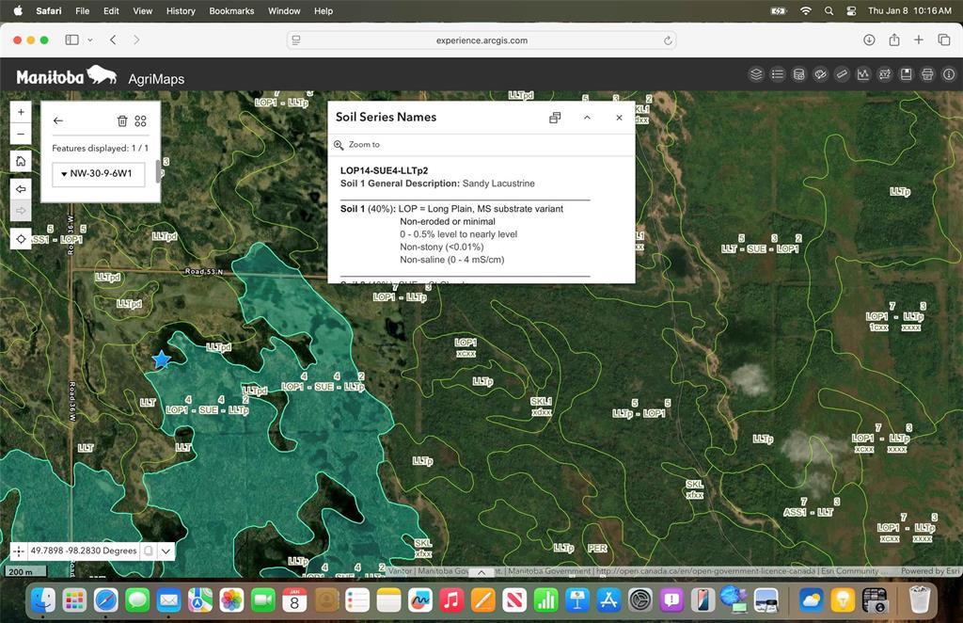Open the Elevation profile chart tool

click(x=863, y=74)
